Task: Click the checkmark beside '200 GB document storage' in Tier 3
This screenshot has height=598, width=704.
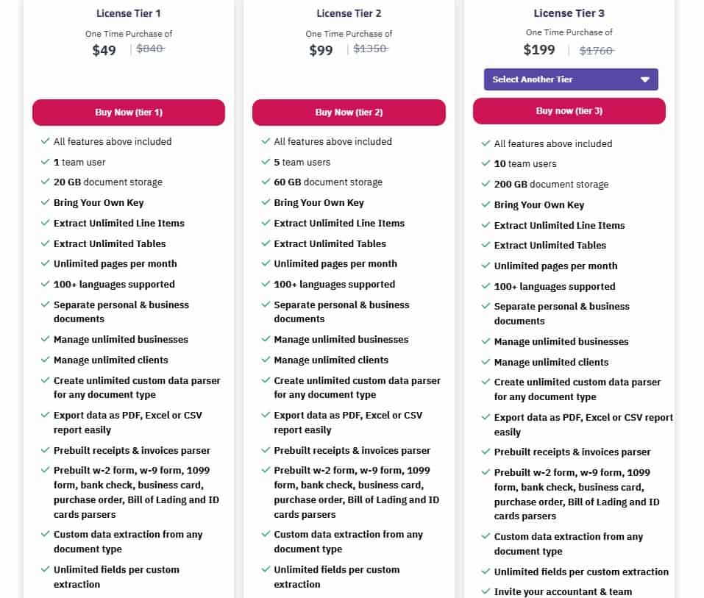Action: (x=486, y=184)
